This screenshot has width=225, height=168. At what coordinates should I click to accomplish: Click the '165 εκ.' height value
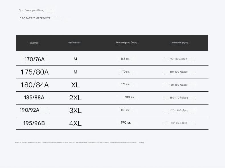click(126, 59)
